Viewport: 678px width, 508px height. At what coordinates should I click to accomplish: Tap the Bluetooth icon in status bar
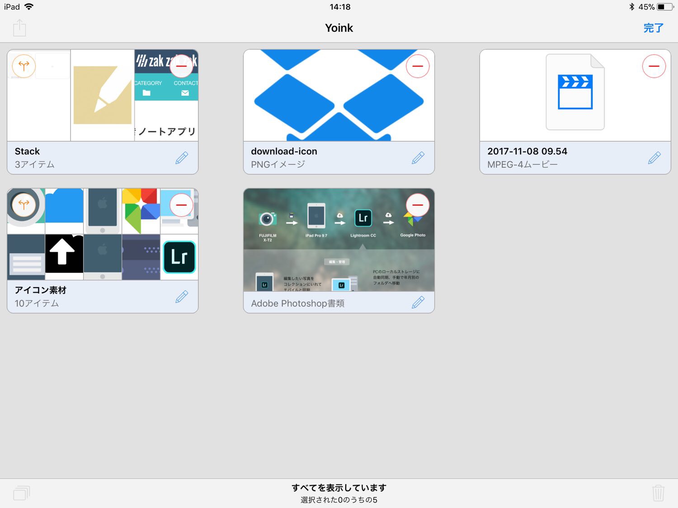(x=632, y=7)
